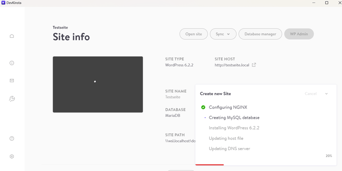Maximize the DevKinsta window
Viewport: 342px width, 171px height.
click(327, 3)
